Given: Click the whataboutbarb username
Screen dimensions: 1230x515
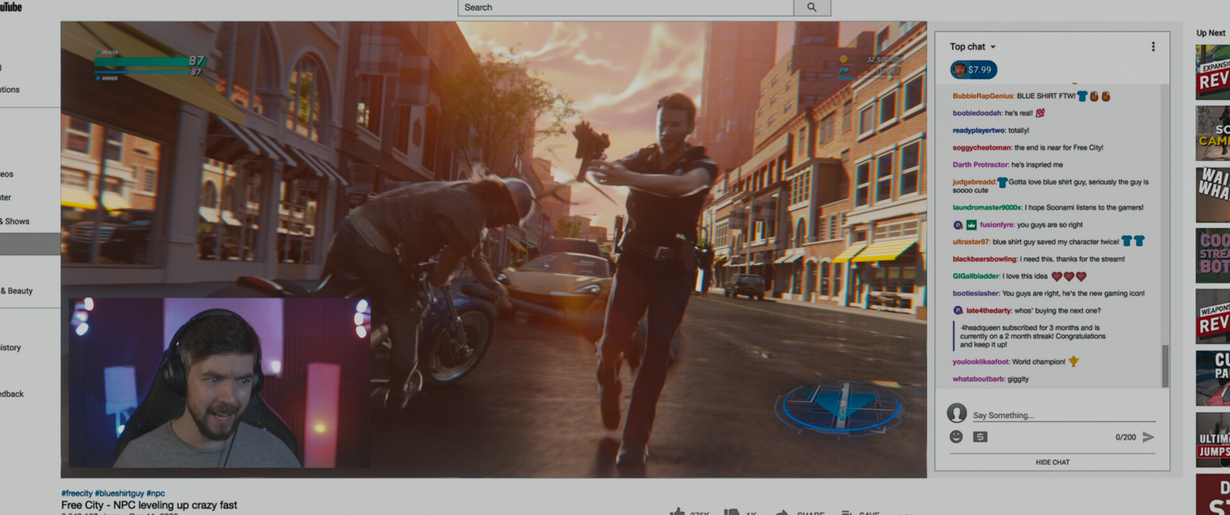Looking at the screenshot, I should coord(978,379).
